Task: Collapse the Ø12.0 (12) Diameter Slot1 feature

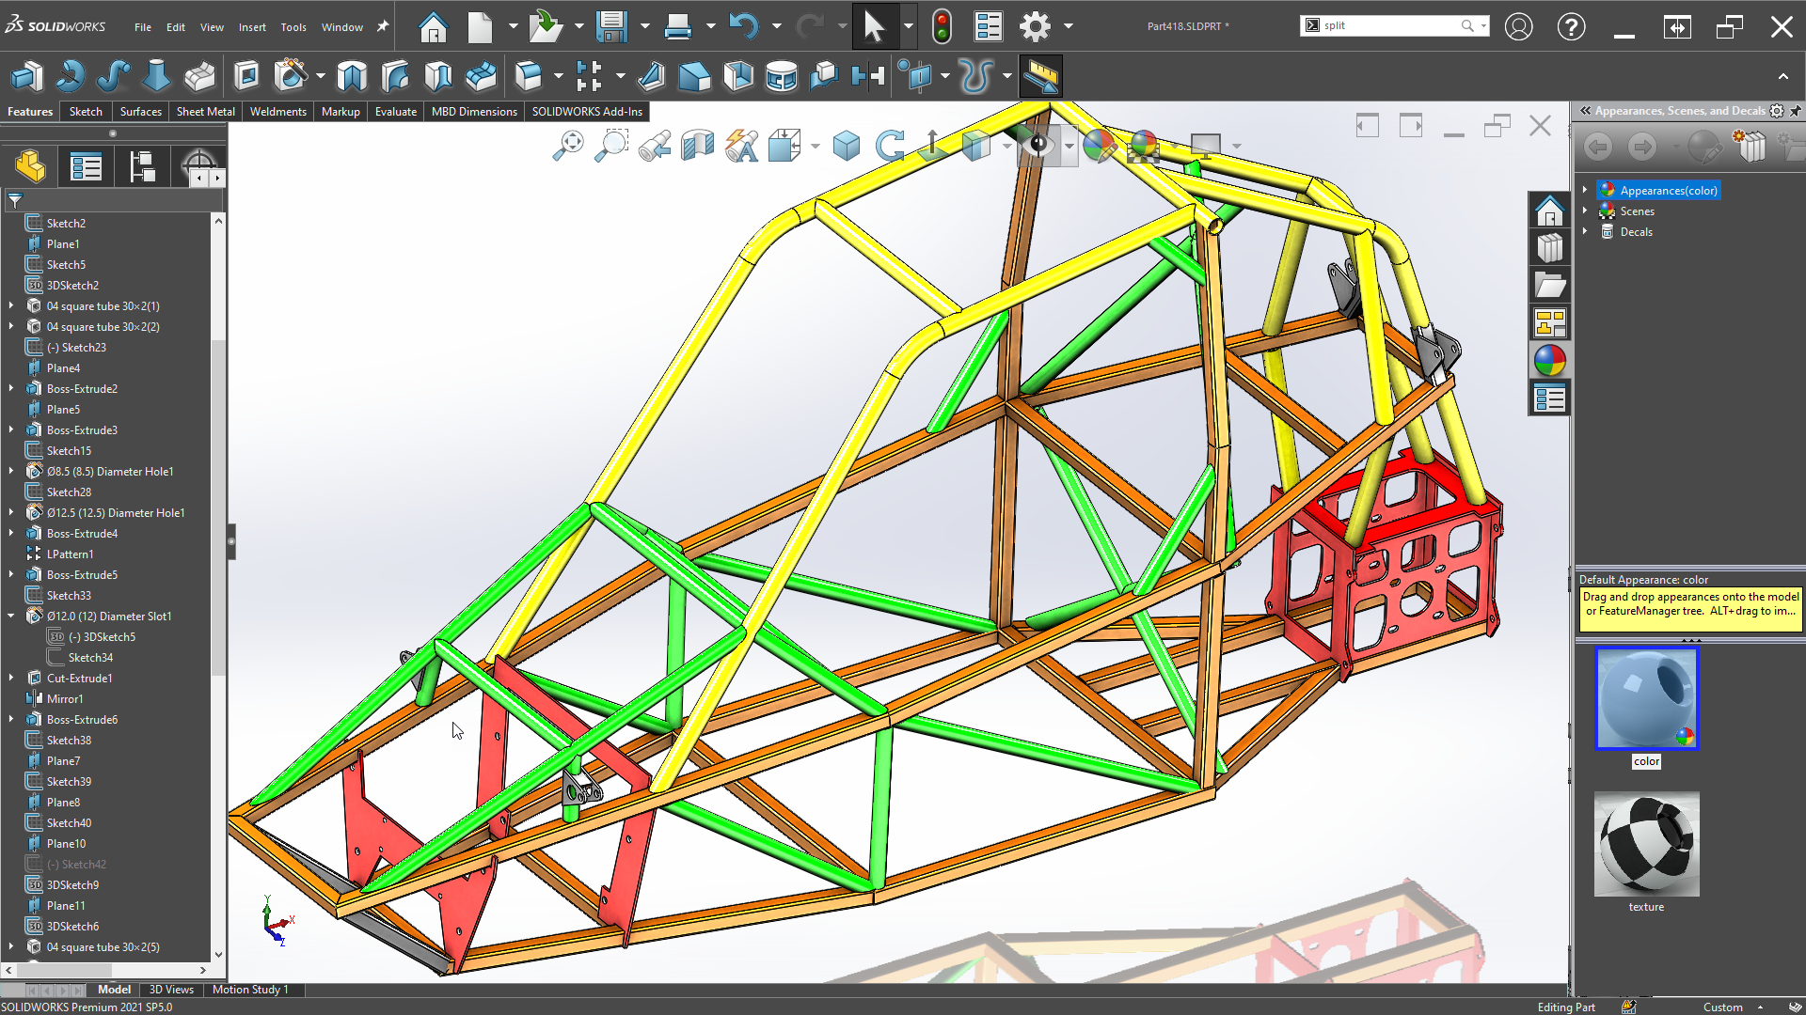Action: click(x=11, y=616)
